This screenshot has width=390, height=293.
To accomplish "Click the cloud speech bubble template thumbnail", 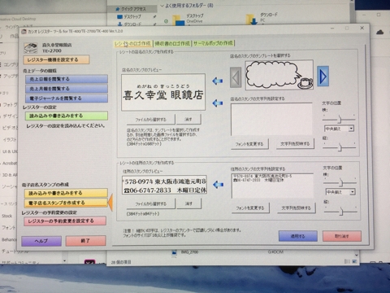I will point(279,75).
